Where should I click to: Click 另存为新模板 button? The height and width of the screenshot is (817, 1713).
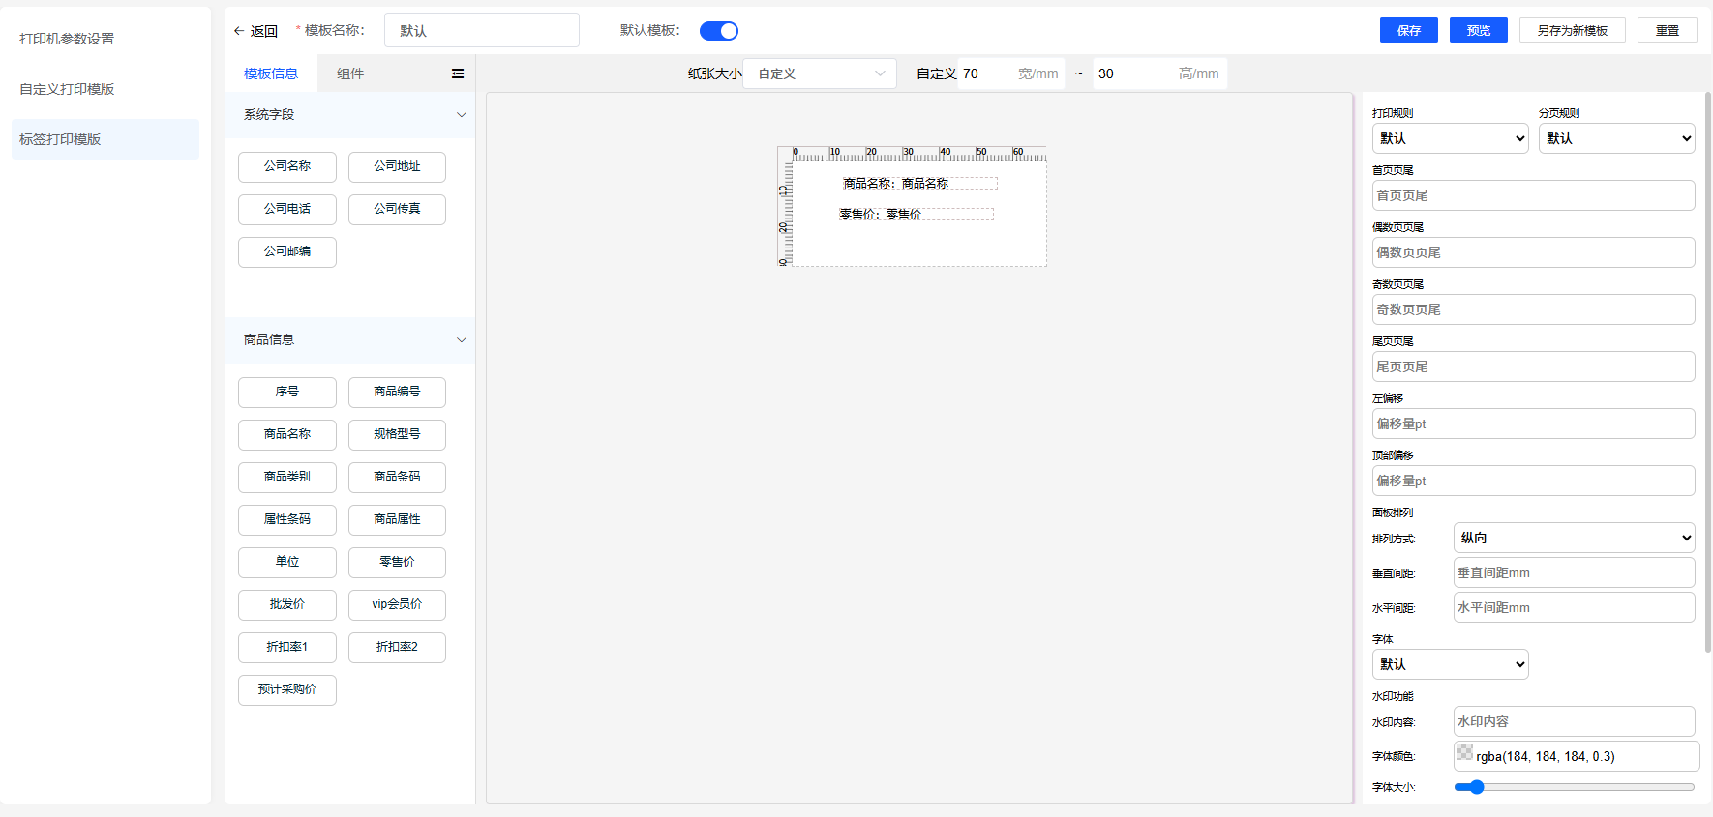click(x=1573, y=30)
